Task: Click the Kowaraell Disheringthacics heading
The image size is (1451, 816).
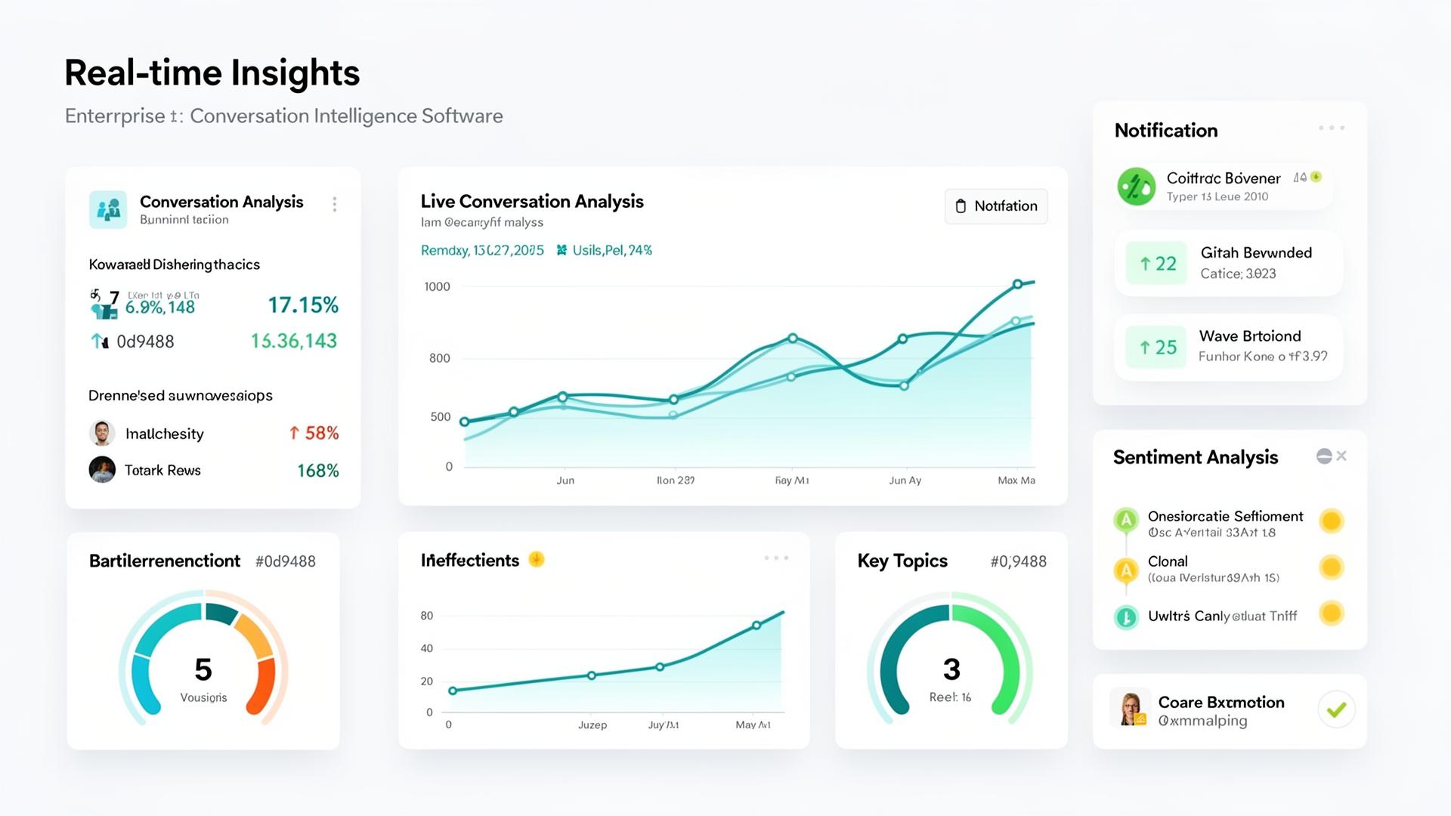Action: point(175,264)
